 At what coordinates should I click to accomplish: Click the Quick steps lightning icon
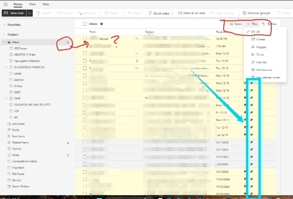coord(150,13)
